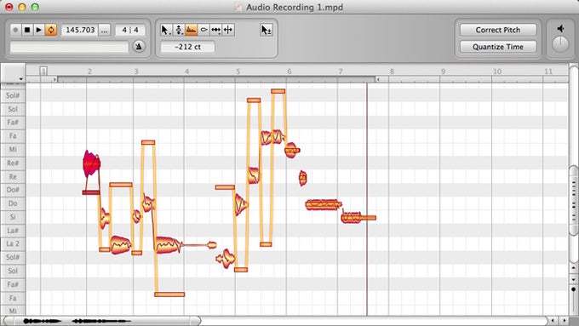This screenshot has width=579, height=326.
Task: Select the Main arrow tool
Action: [166, 30]
